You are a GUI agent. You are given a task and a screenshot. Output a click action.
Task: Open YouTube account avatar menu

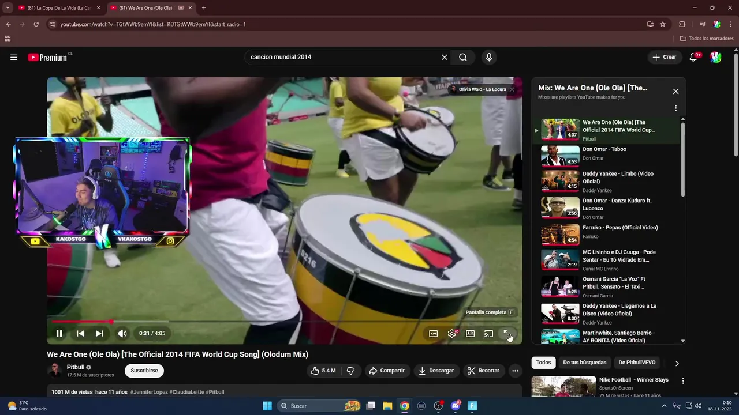click(716, 57)
